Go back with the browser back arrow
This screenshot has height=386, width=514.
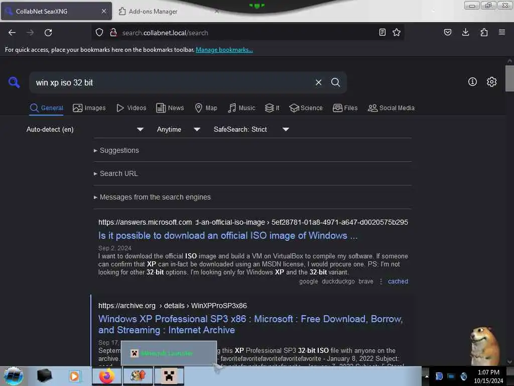(x=12, y=33)
